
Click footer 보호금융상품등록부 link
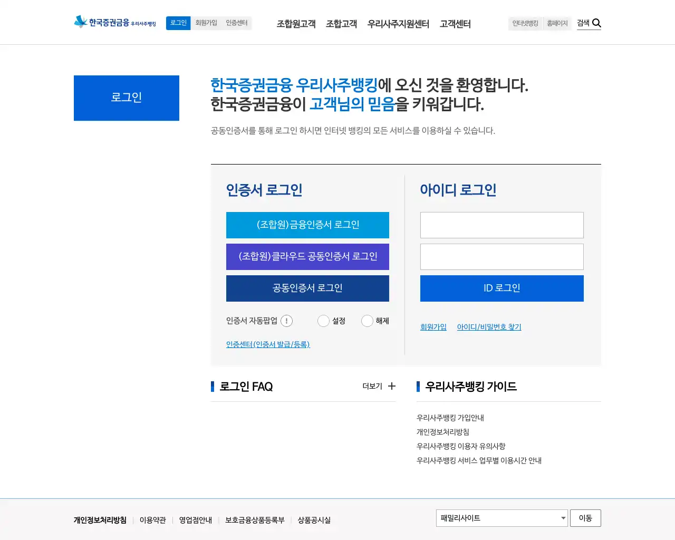click(x=255, y=520)
